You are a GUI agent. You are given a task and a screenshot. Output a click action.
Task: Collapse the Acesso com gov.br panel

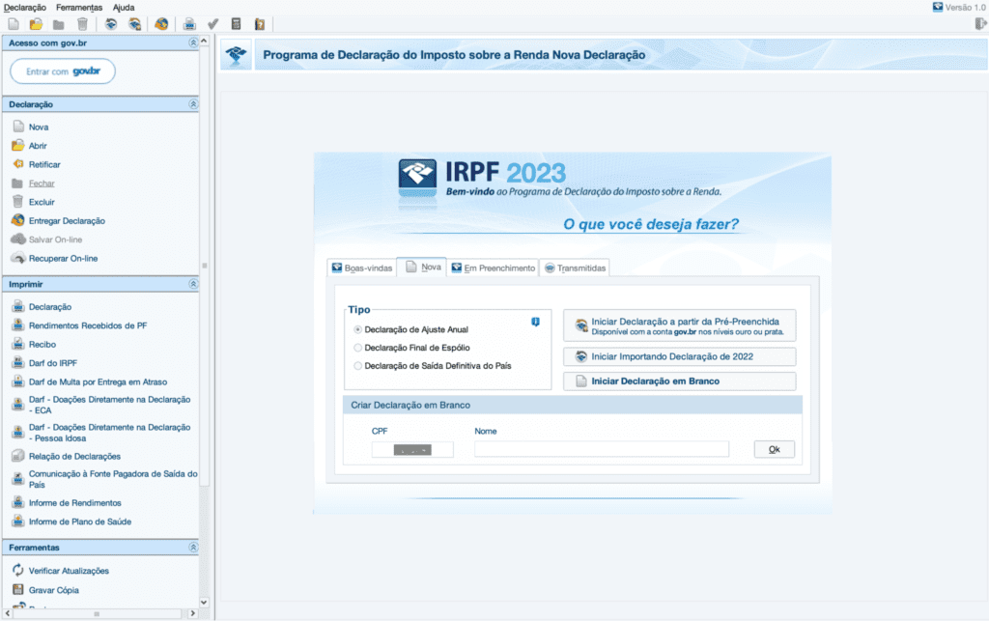coord(193,42)
